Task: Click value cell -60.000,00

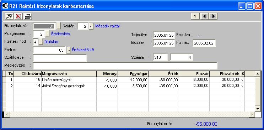Action: [164, 80]
